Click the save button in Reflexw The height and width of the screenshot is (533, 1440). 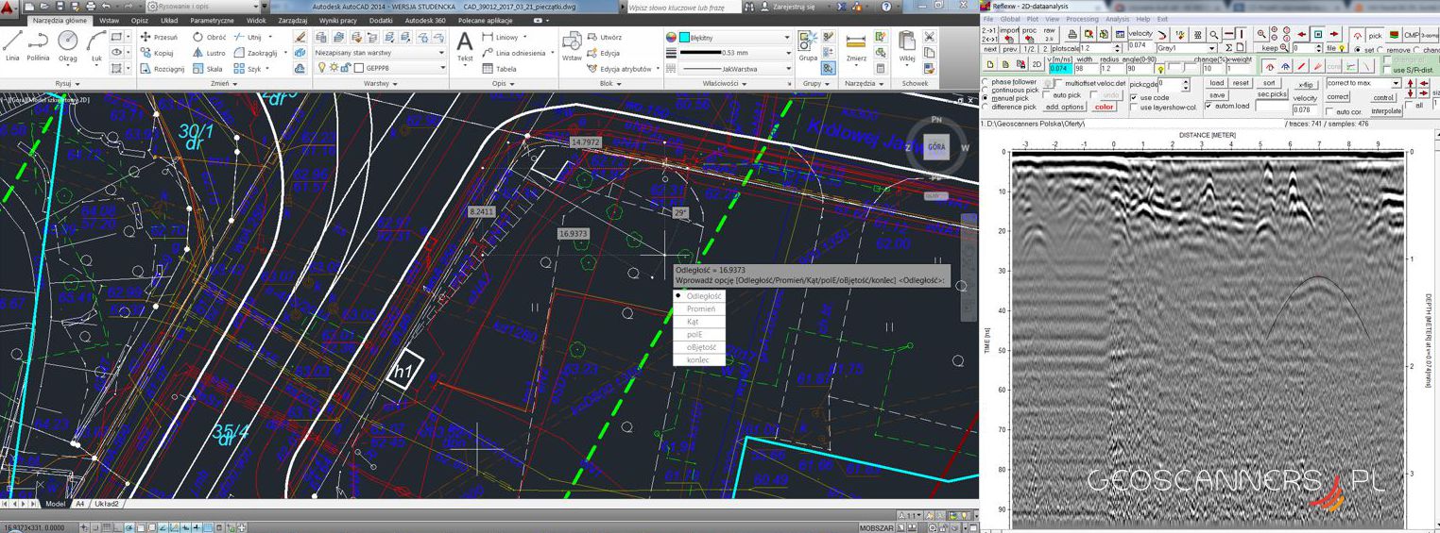(x=1217, y=94)
